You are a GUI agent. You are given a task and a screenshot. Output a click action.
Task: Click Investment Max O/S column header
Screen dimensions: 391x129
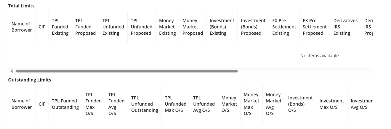331,104
